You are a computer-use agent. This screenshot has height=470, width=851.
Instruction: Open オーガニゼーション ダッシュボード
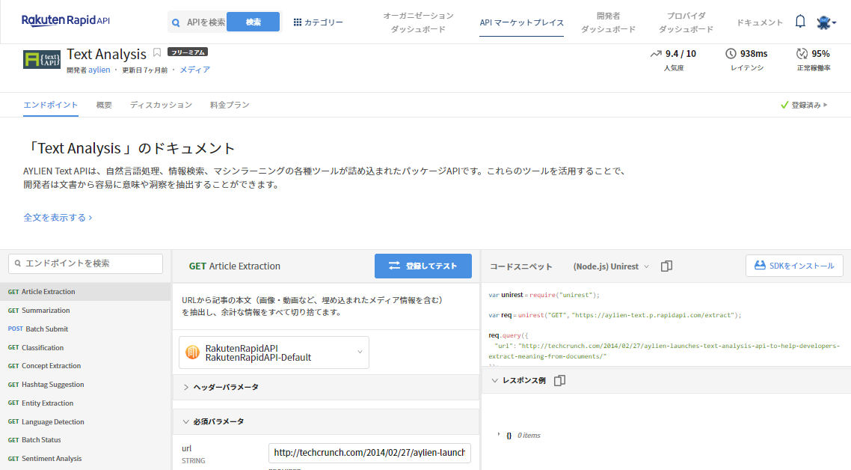(x=418, y=22)
